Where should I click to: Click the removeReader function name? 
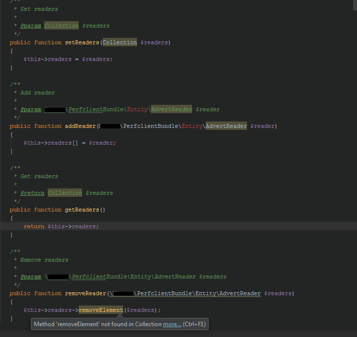(85, 293)
